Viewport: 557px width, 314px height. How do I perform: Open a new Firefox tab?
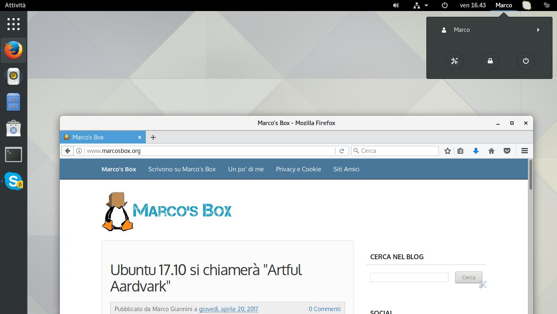click(153, 137)
